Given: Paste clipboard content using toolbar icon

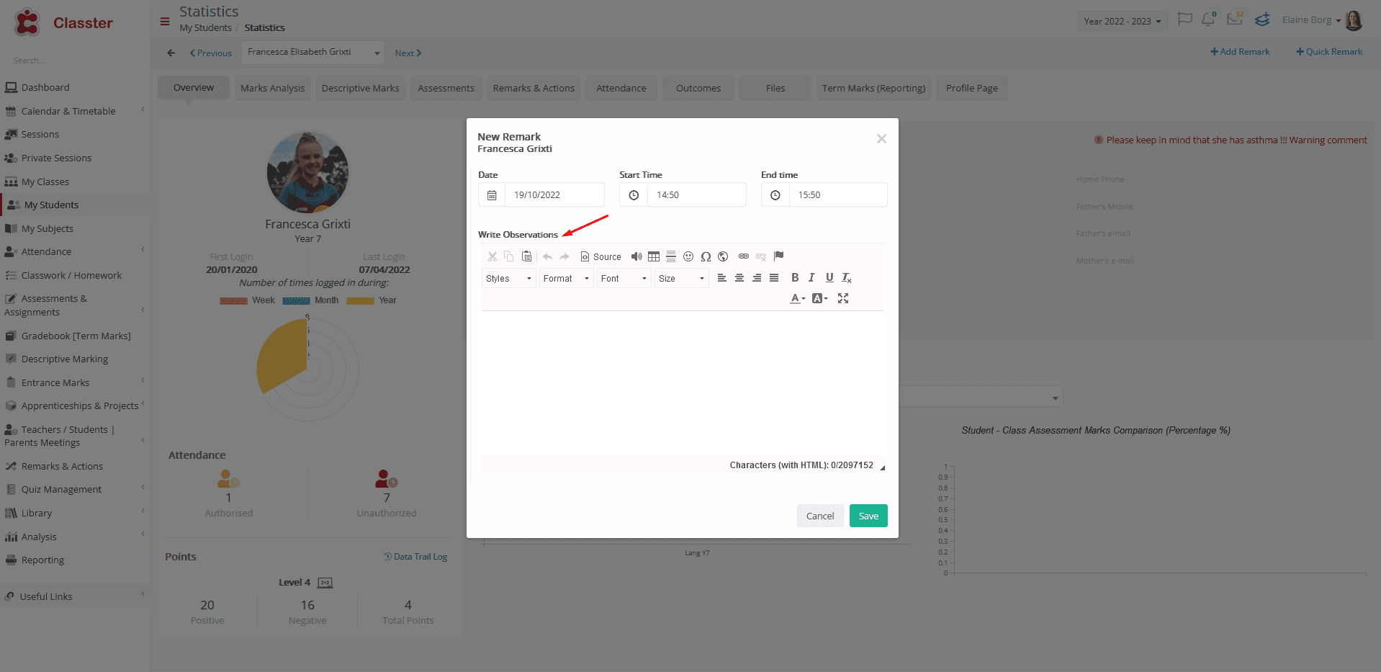Looking at the screenshot, I should click(x=527, y=256).
